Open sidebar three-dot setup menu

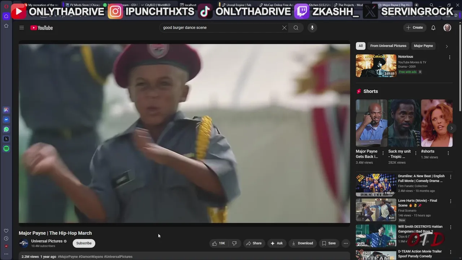click(x=6, y=254)
